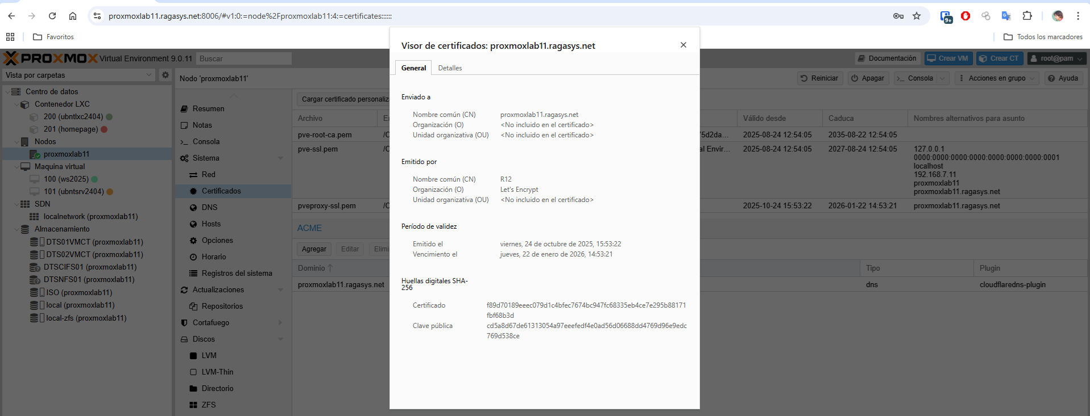Click the Crear CT button

[x=1000, y=58]
